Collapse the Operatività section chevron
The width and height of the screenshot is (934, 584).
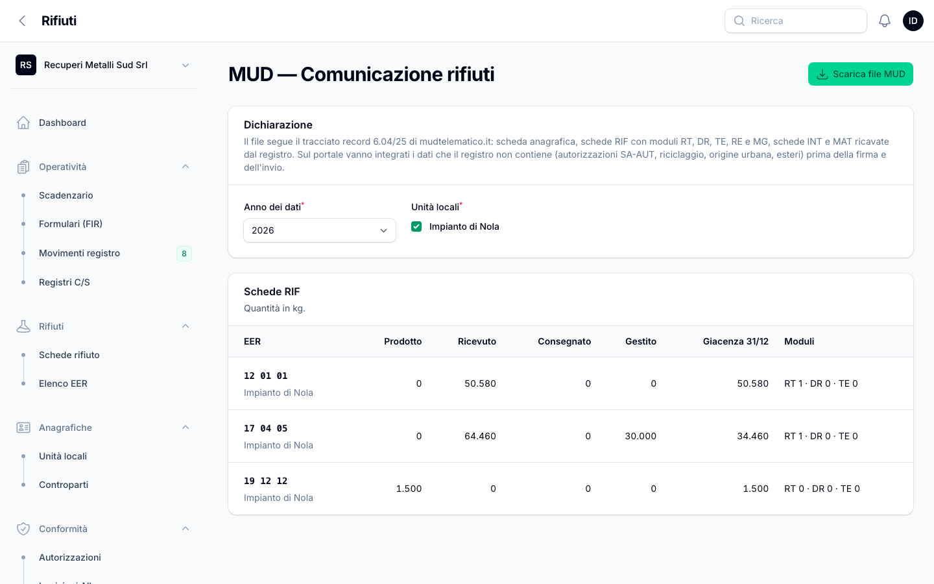click(186, 167)
